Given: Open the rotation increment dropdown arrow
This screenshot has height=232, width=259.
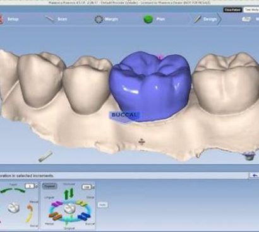Looking at the screenshot, I should tap(37, 186).
